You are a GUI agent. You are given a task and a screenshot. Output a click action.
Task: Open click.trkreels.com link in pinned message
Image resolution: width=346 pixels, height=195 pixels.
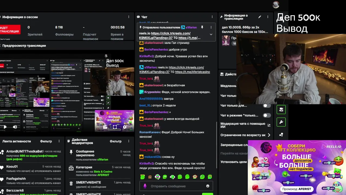165,35
